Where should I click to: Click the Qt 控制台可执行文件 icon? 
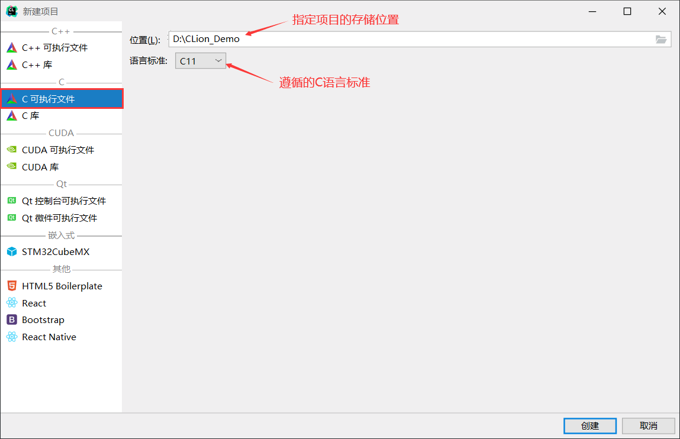pyautogui.click(x=12, y=200)
